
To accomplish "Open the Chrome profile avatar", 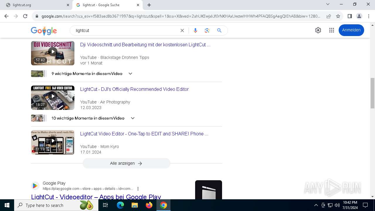I will coord(359,16).
